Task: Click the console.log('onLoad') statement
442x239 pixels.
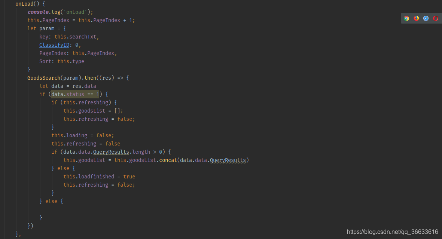Action: [60, 12]
